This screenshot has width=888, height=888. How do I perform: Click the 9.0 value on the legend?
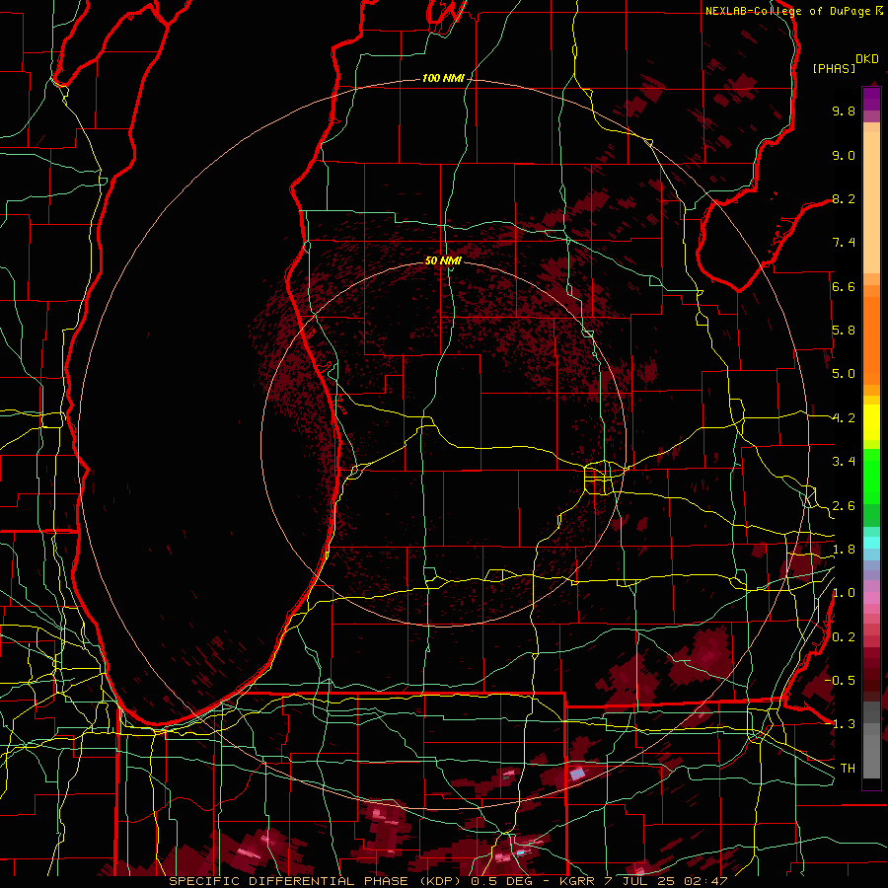pyautogui.click(x=844, y=155)
